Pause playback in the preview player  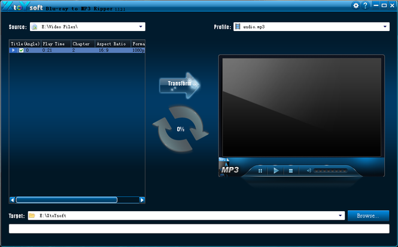(x=260, y=171)
